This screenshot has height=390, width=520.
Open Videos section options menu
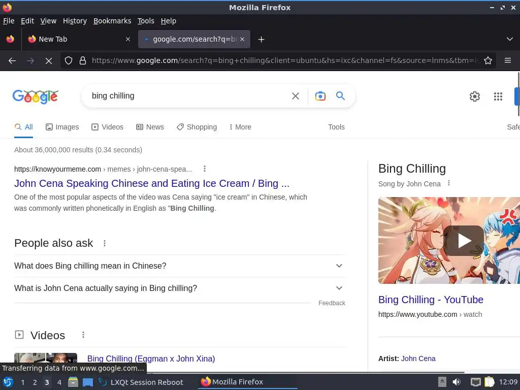pos(83,335)
